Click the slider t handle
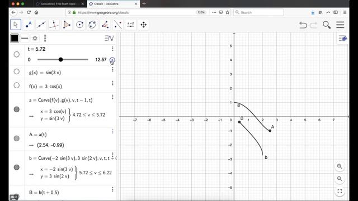Viewport: 358px width, 201px height. [x=60, y=60]
